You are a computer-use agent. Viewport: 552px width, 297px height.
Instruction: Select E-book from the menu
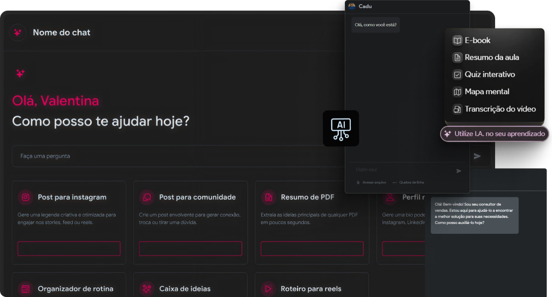(477, 41)
